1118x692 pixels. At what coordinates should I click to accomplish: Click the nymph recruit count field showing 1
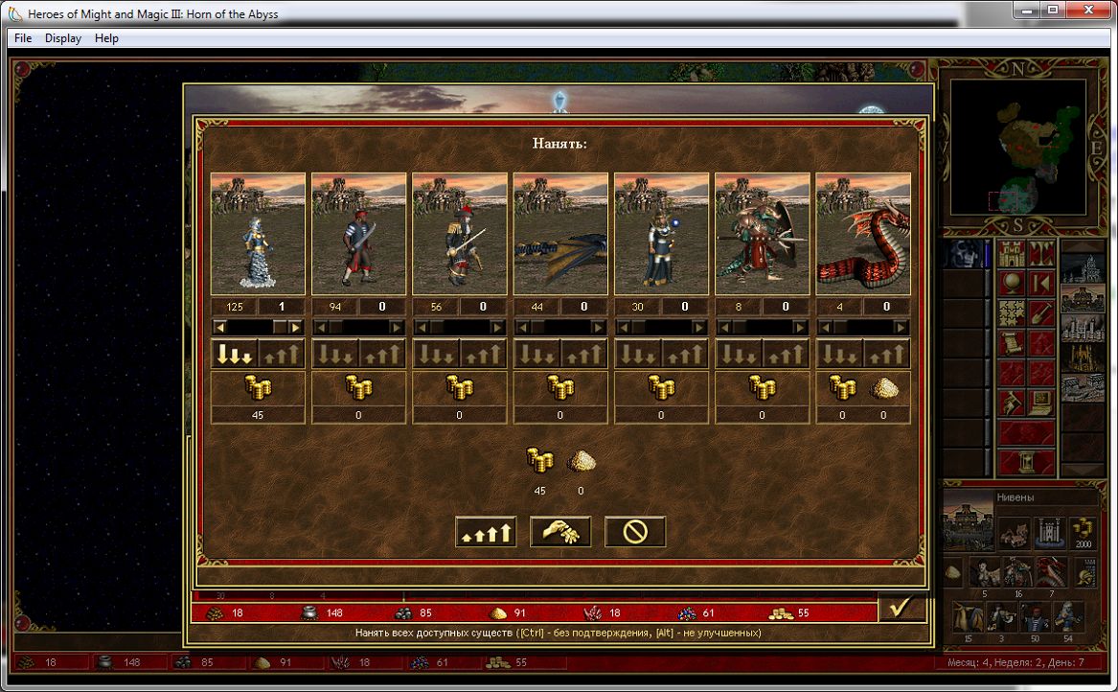coord(281,307)
